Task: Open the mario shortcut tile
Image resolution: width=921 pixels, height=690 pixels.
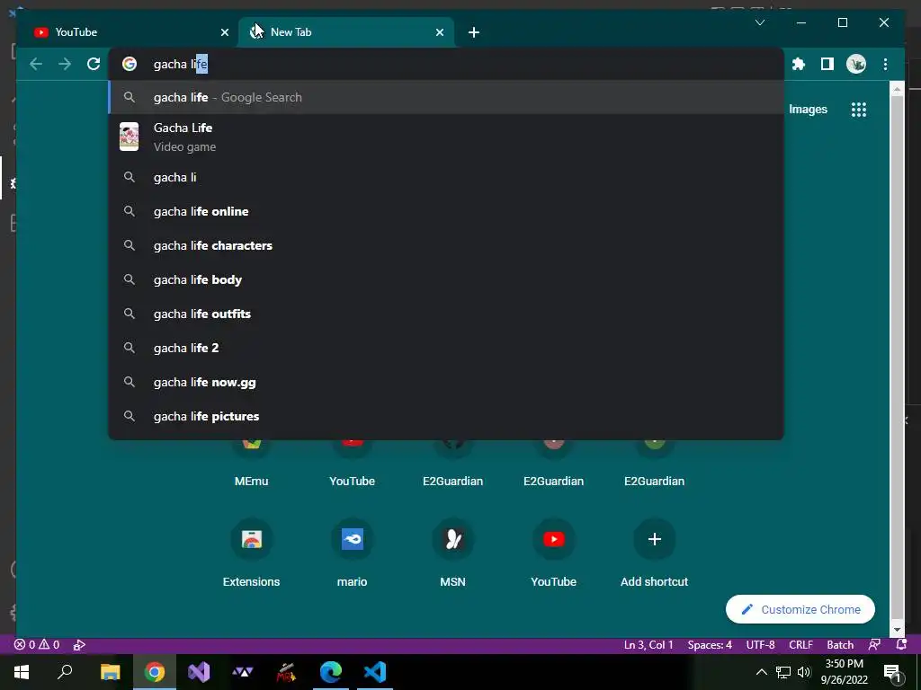Action: pyautogui.click(x=352, y=553)
